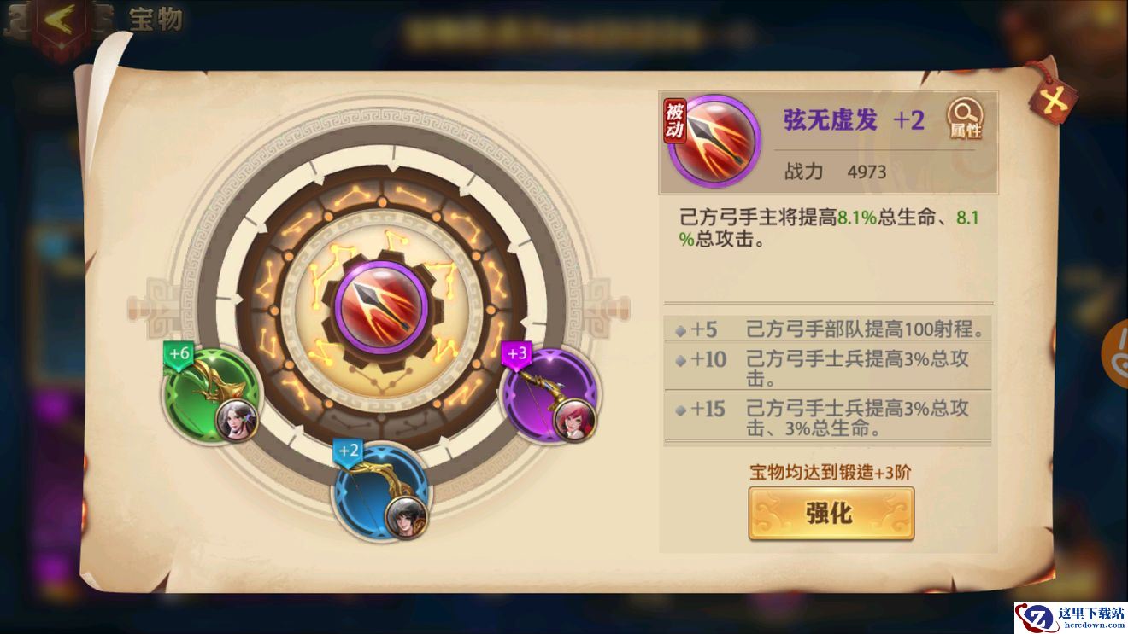Click the 宝物 page title
The image size is (1128, 634).
click(x=156, y=18)
